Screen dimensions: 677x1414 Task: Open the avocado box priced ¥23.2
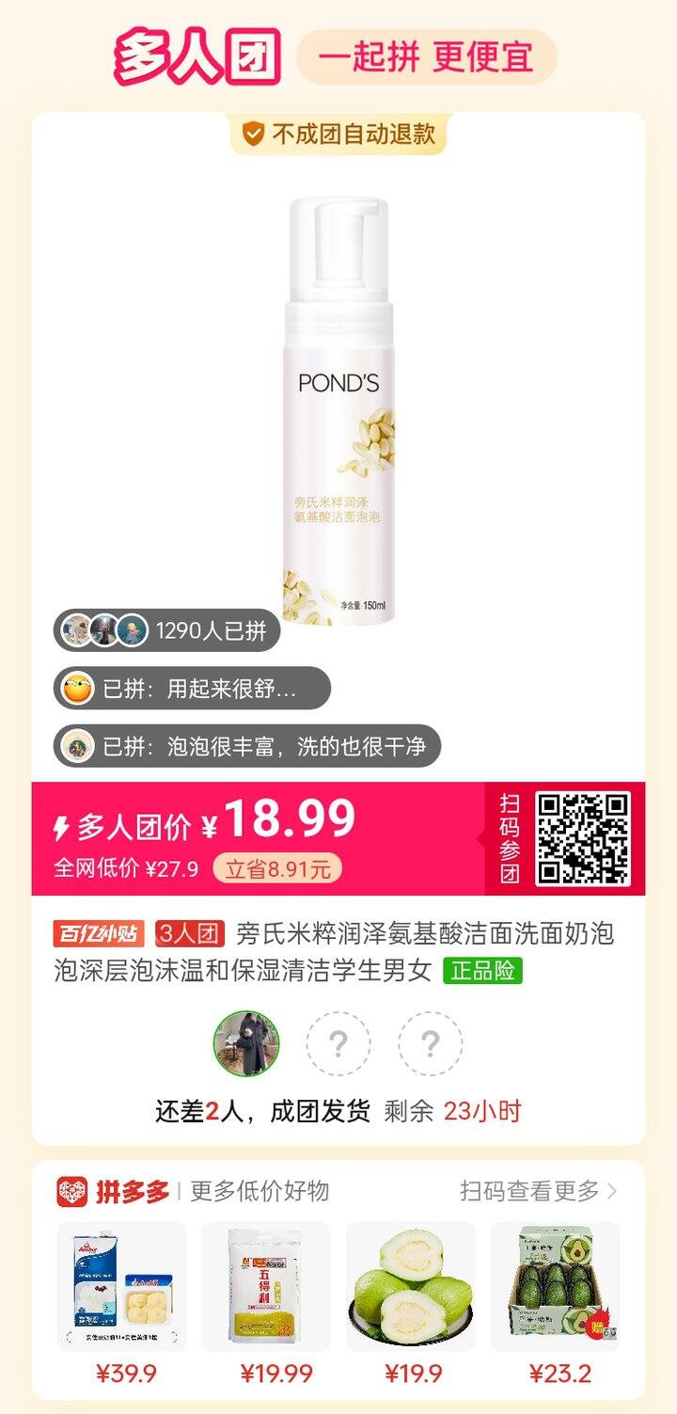[x=556, y=1304]
